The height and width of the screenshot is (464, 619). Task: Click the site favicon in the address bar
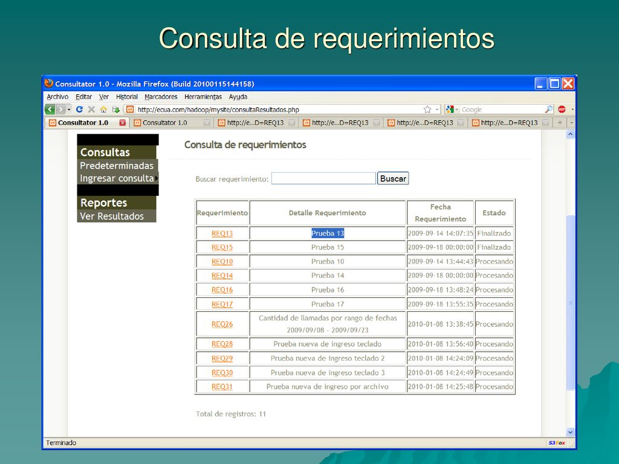pyautogui.click(x=130, y=109)
